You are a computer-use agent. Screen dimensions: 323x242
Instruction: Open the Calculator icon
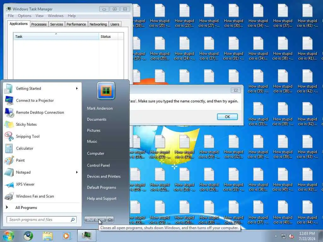point(9,148)
